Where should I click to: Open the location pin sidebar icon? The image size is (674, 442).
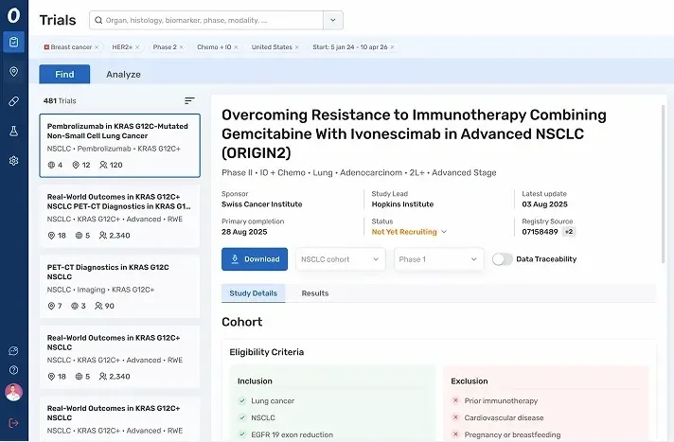[x=13, y=71]
